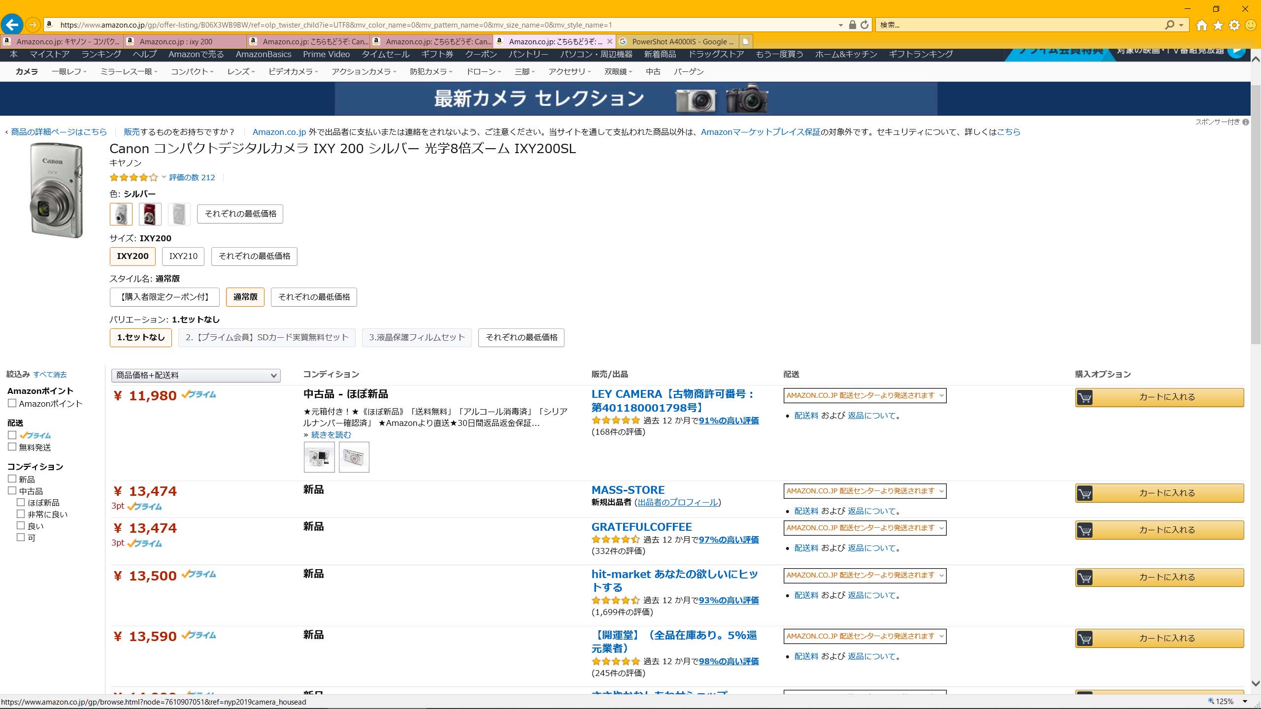Clear filters with すべて消去
The height and width of the screenshot is (709, 1261).
(50, 375)
